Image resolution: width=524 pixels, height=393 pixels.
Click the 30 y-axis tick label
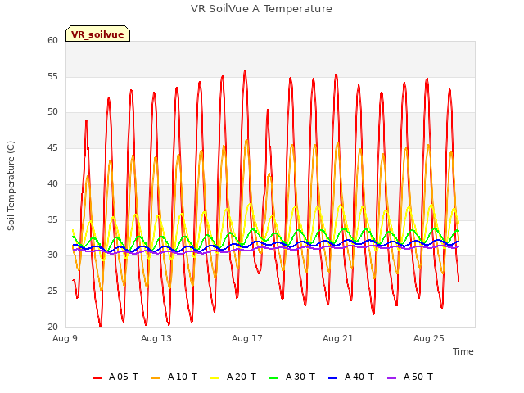pyautogui.click(x=52, y=255)
